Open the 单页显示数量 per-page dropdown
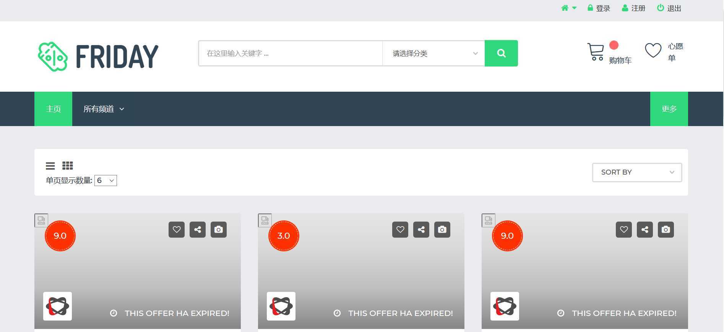The image size is (724, 332). coord(106,180)
